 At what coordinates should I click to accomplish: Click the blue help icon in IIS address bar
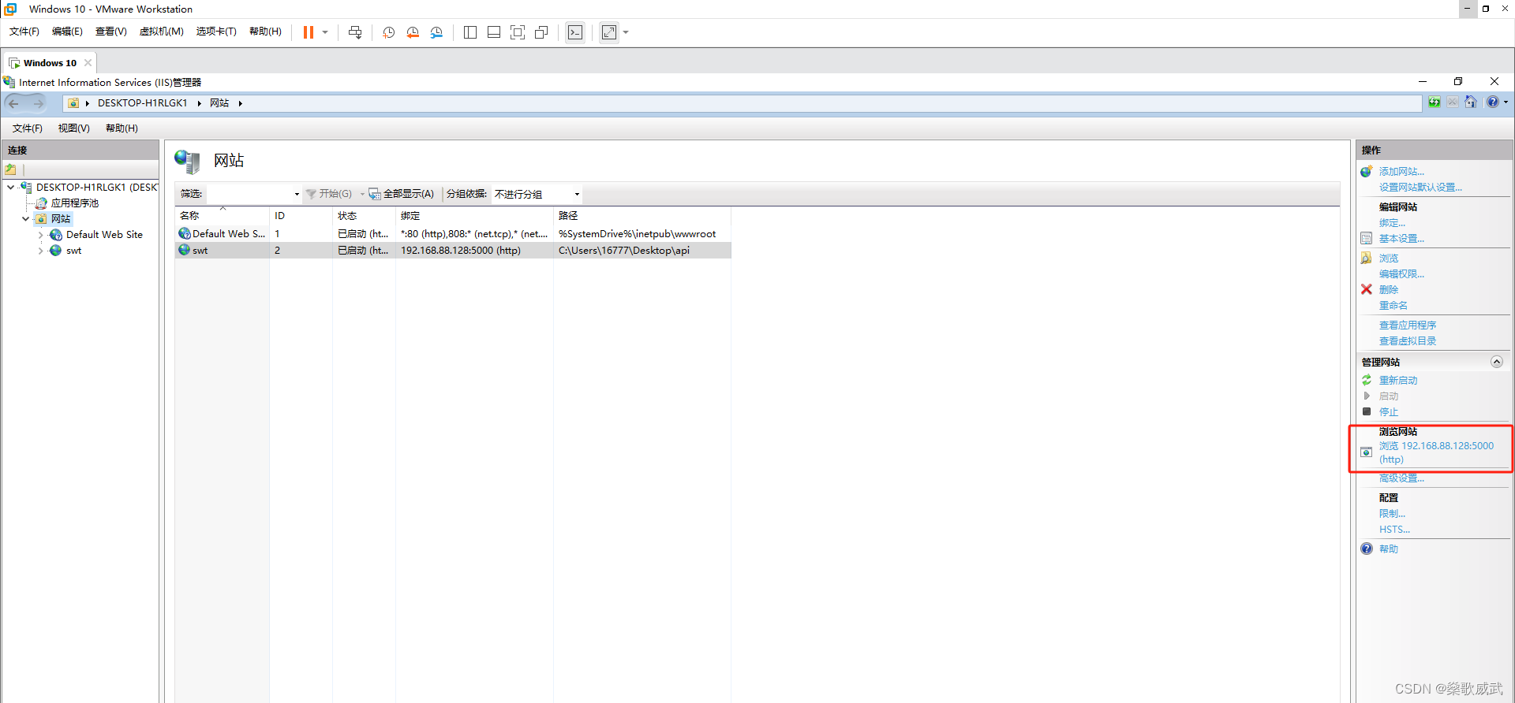[1493, 102]
